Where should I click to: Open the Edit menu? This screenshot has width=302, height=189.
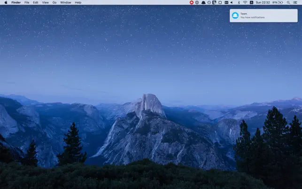tap(35, 2)
